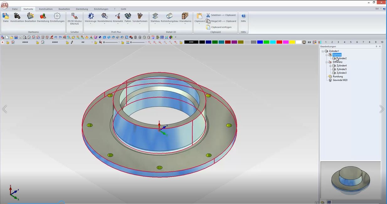The width and height of the screenshot is (387, 204).
Task: Click layer number 5
Action: point(351,42)
